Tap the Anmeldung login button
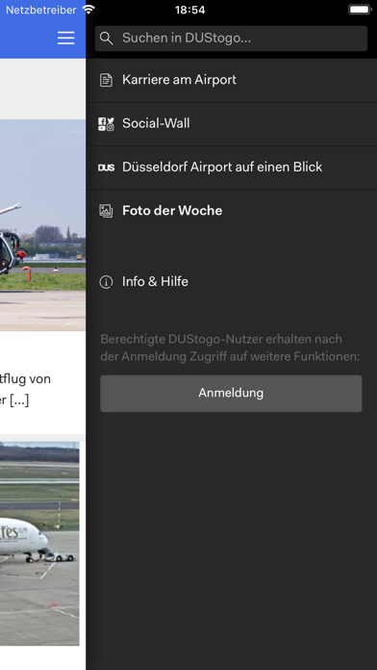 point(231,394)
